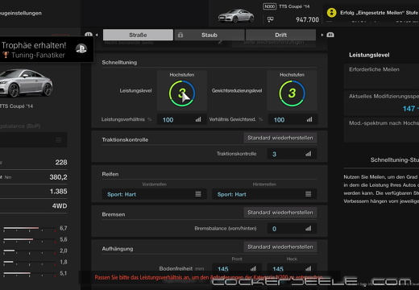The height and width of the screenshot is (290, 419).
Task: Click bar icon in Bodenfreiheit Heck field
Action: pyautogui.click(x=309, y=268)
